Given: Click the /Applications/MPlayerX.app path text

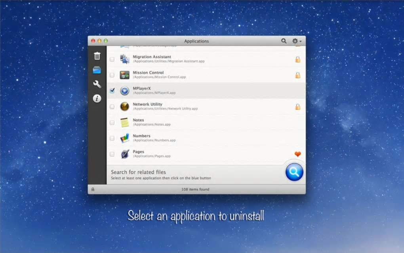Looking at the screenshot, I should point(154,93).
